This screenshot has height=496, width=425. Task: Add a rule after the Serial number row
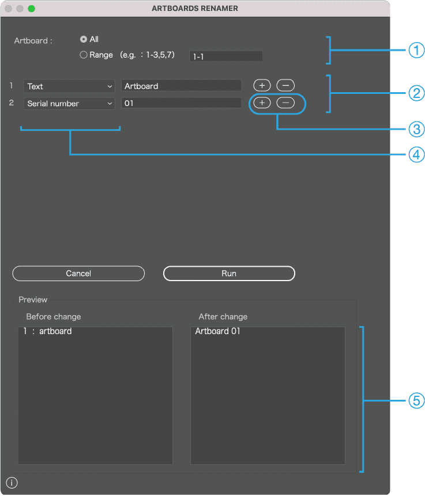[262, 103]
